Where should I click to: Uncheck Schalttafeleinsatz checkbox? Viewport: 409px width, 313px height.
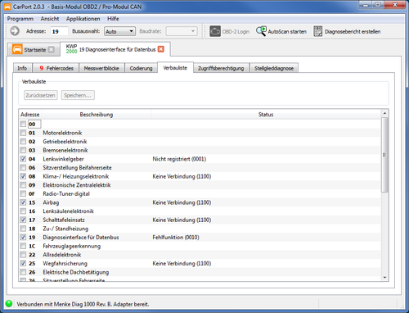(23, 220)
